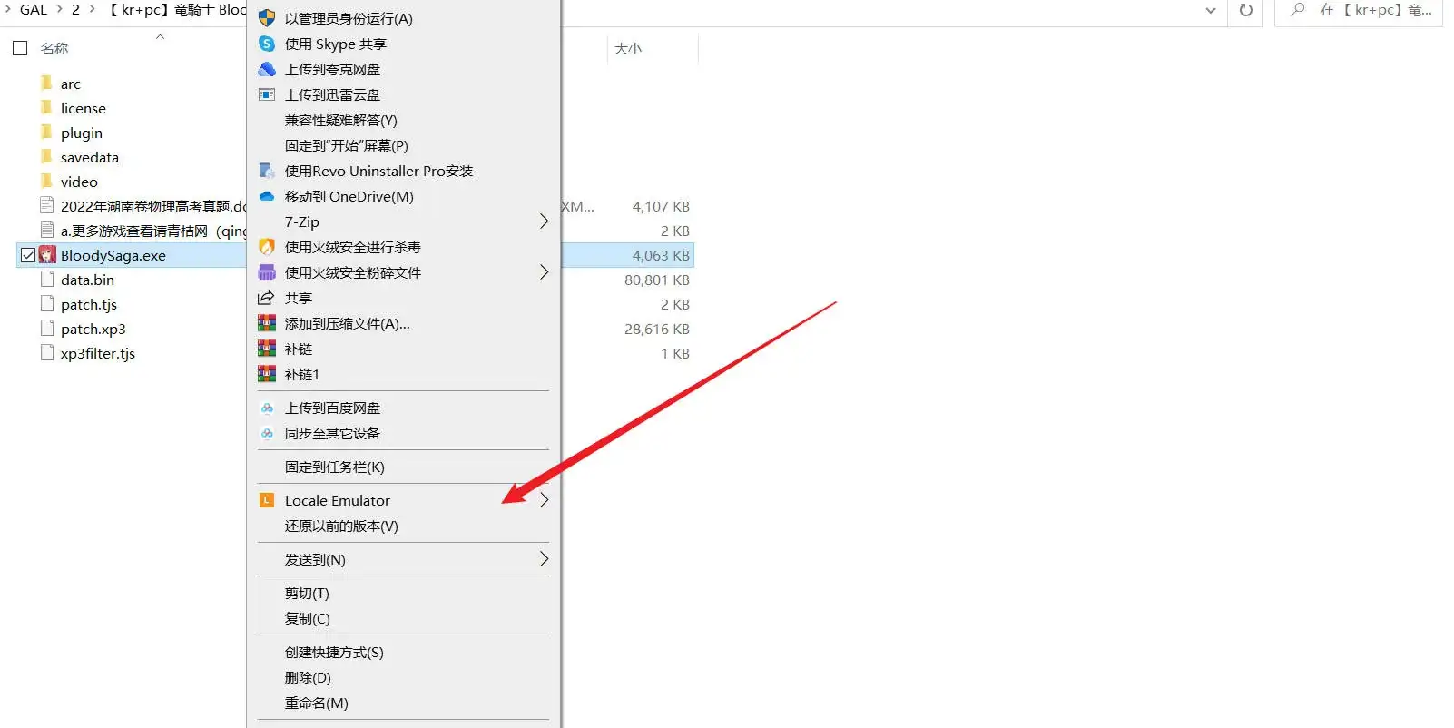Screen dimensions: 1454x728
Task: Select the patch.tjs file row
Action: pyautogui.click(x=89, y=304)
